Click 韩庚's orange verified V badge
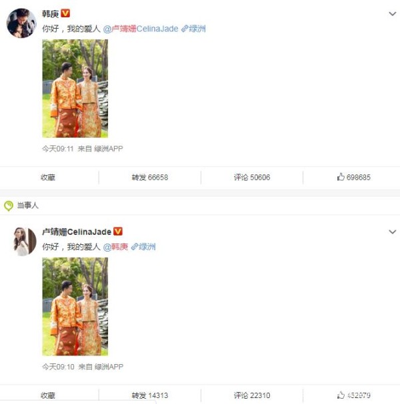This screenshot has width=400, height=404. [65, 13]
